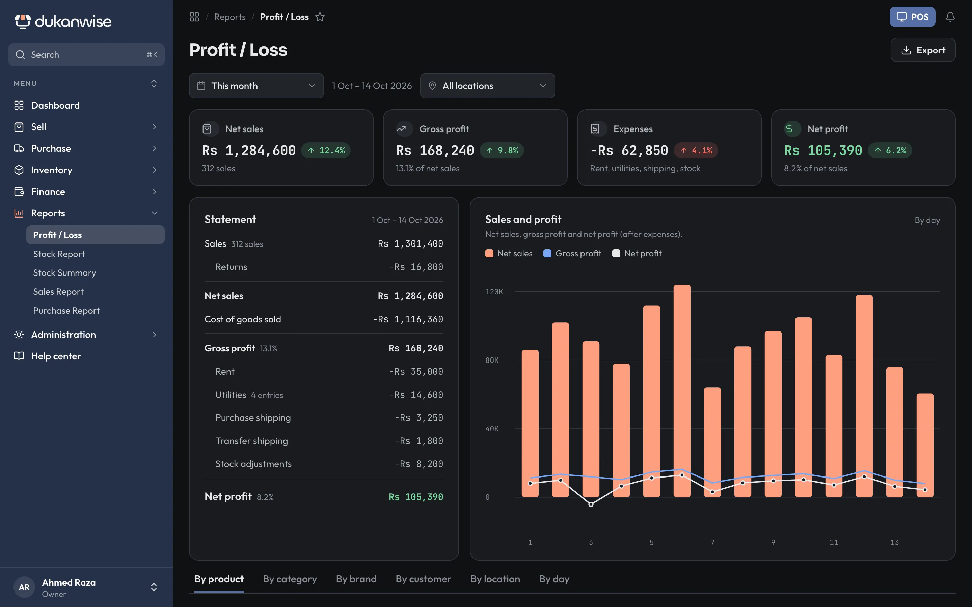Click the dukanwise logo icon
This screenshot has width=972, height=607.
pyautogui.click(x=23, y=21)
